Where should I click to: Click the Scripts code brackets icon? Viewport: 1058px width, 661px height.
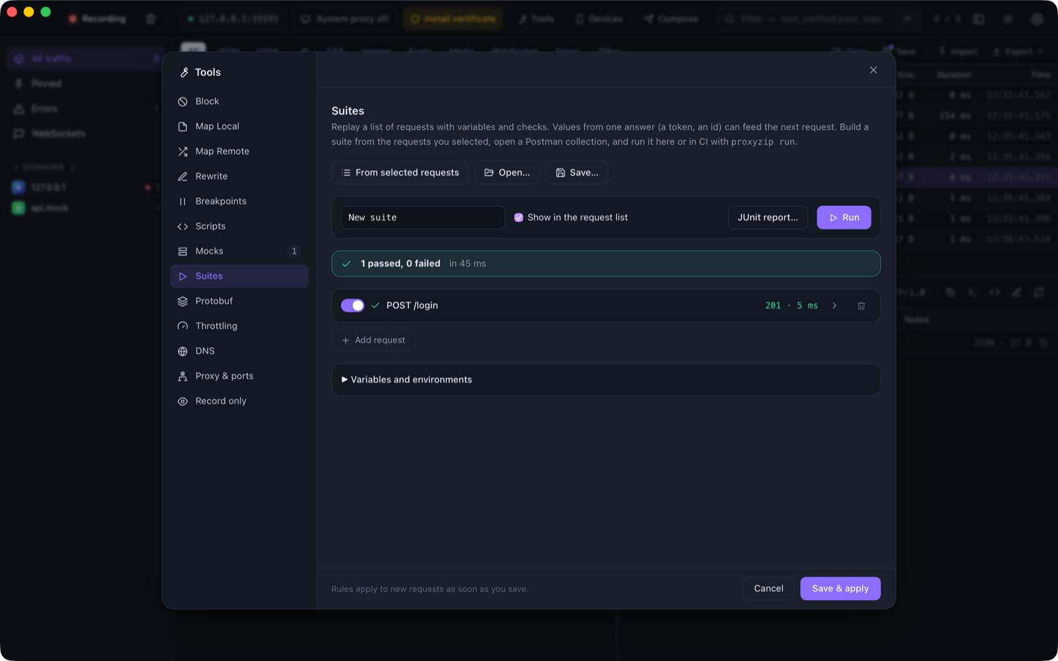182,226
